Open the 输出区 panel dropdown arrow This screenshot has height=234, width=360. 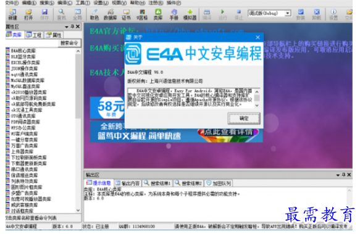(338, 175)
